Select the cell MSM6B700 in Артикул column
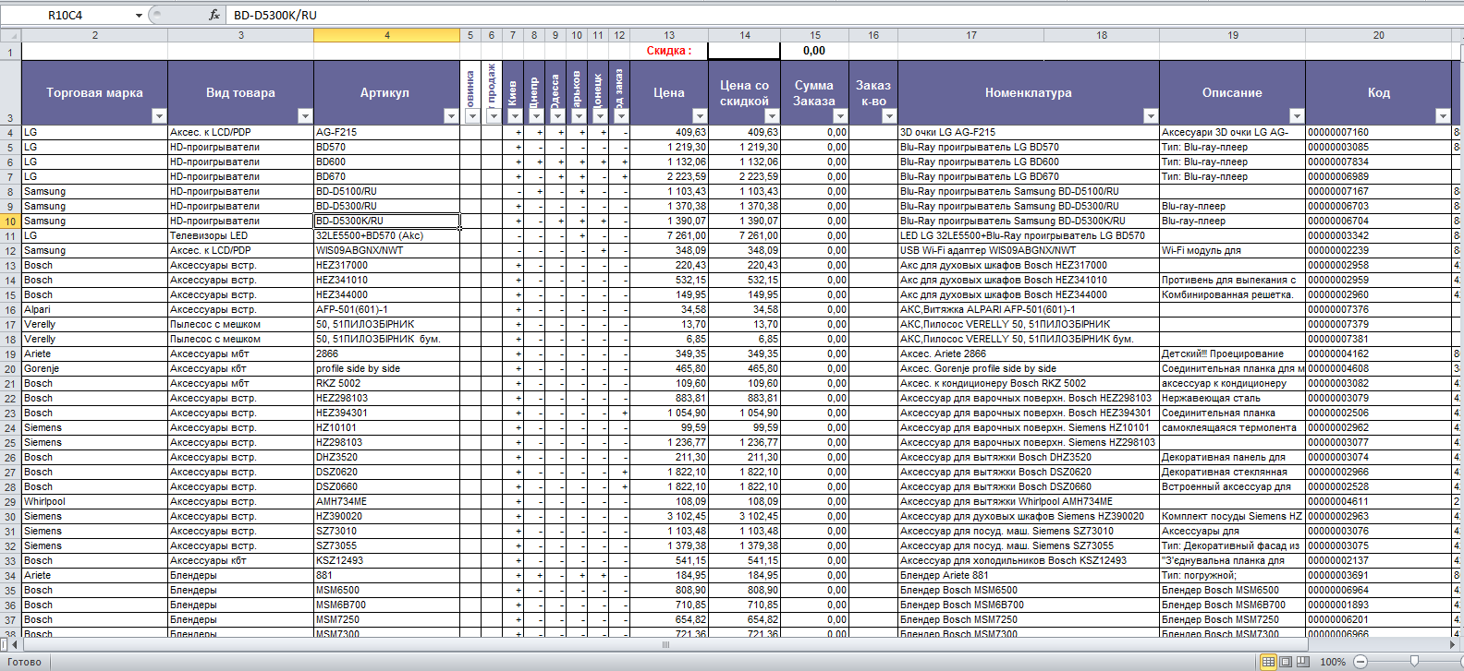Viewport: 1464px width, 671px height. pyautogui.click(x=387, y=605)
